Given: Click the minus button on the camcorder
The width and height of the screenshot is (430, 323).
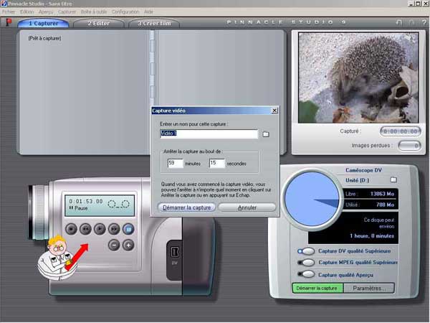Looking at the screenshot, I should tap(114, 245).
